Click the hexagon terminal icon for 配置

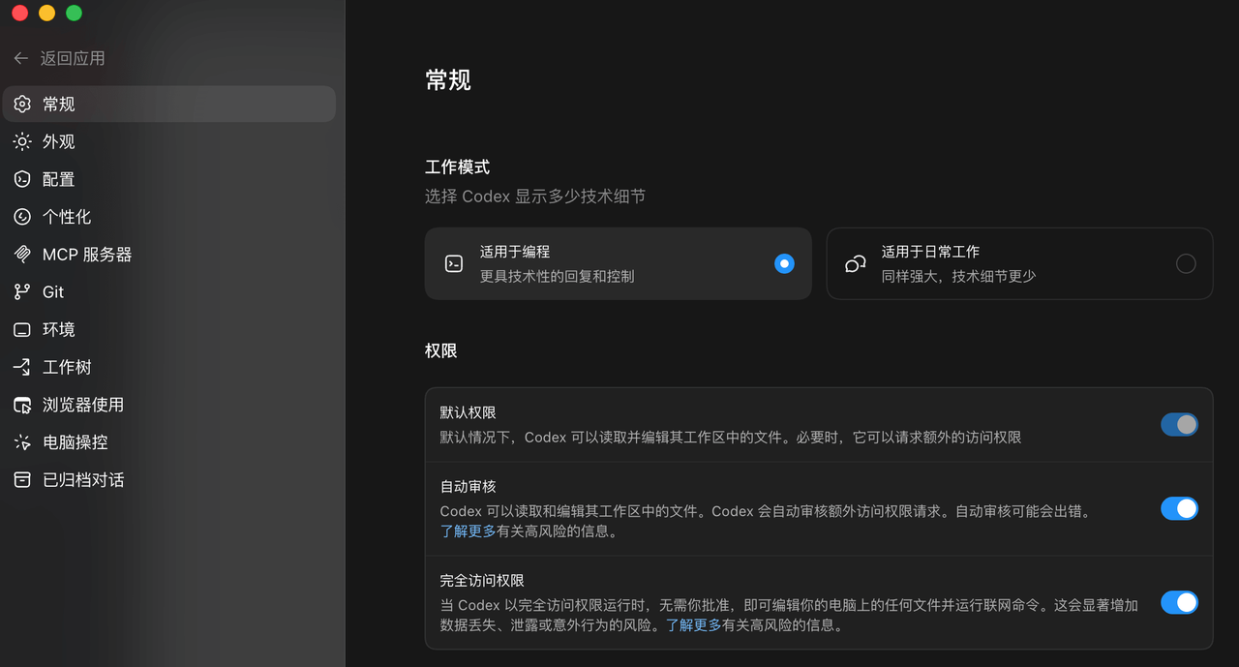click(22, 179)
